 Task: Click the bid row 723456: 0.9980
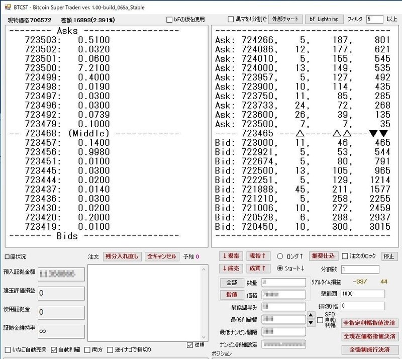(x=67, y=152)
